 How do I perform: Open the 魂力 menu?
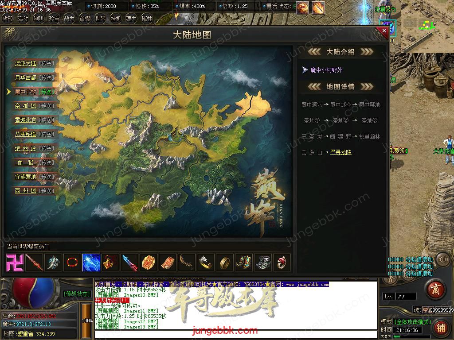click(131, 19)
